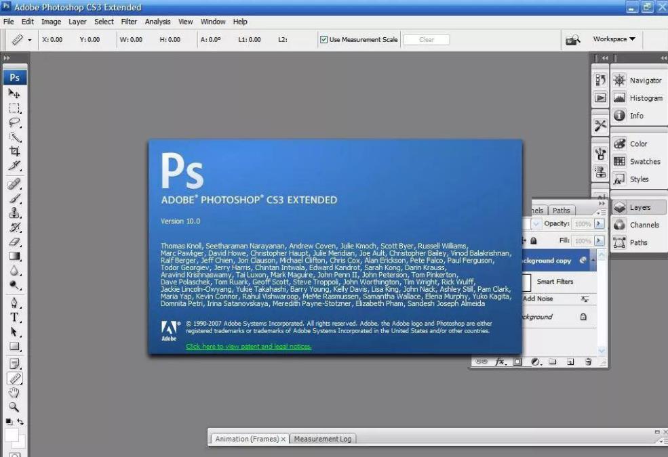Image resolution: width=668 pixels, height=457 pixels.
Task: Select the Dodge tool
Action: (x=14, y=285)
